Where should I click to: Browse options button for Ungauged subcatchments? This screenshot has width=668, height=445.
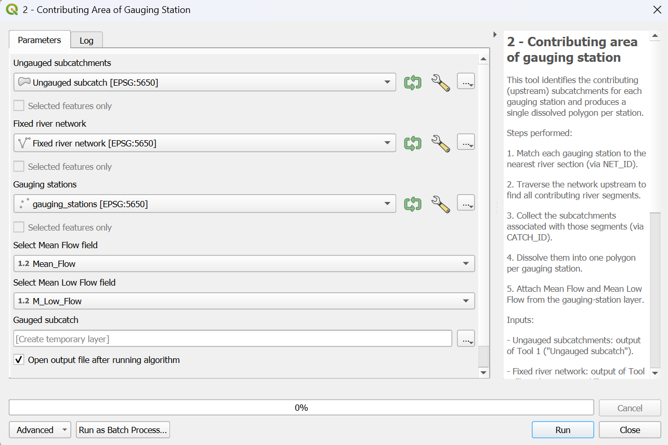click(466, 82)
